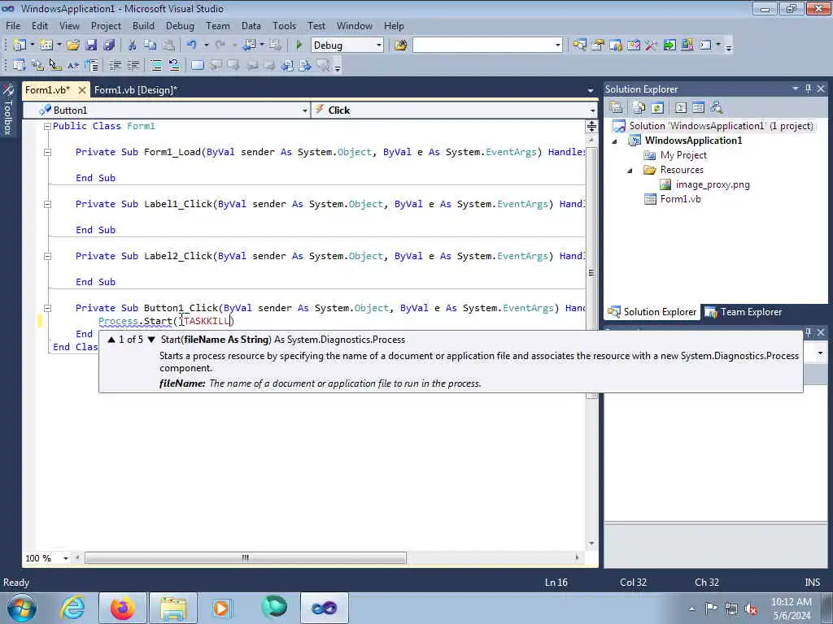Click the Navigate Backward icon

249,45
